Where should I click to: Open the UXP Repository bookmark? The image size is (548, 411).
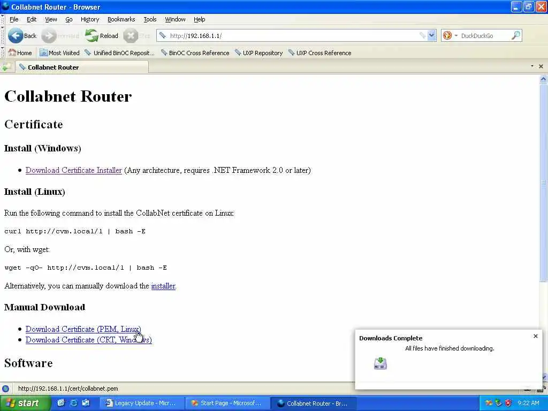tap(258, 53)
